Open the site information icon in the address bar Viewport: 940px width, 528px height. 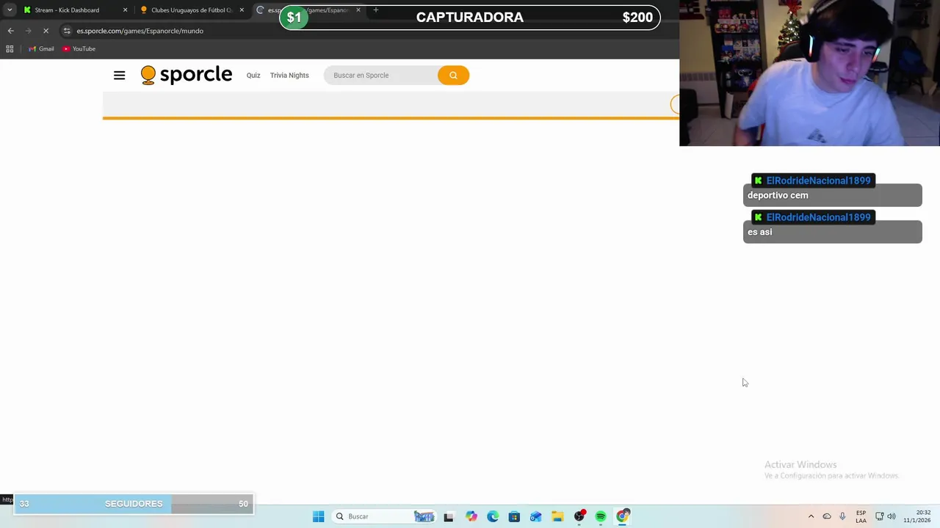click(x=67, y=31)
